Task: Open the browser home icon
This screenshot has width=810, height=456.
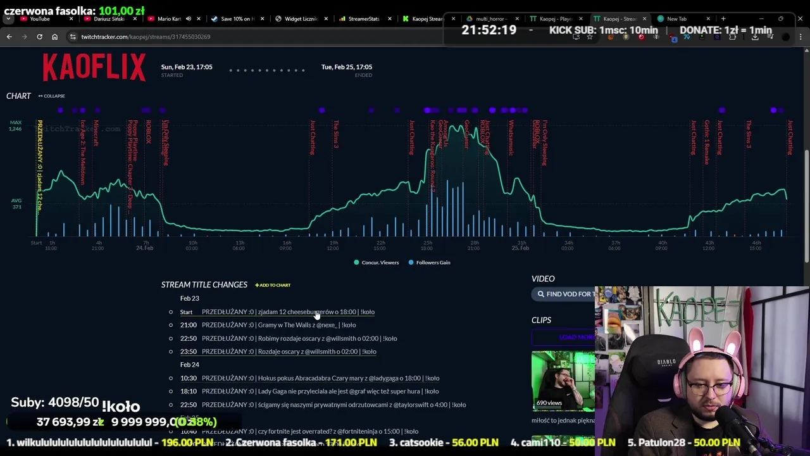Action: [x=54, y=37]
